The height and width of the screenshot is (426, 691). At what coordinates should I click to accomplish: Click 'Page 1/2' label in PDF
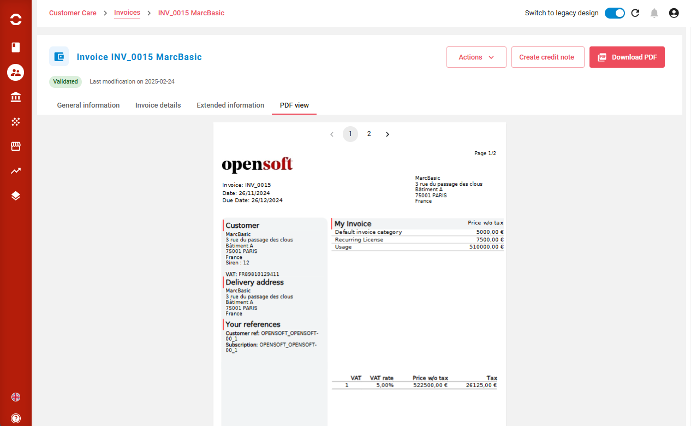(x=485, y=153)
